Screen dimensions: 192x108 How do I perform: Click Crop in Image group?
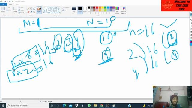(21, 7)
